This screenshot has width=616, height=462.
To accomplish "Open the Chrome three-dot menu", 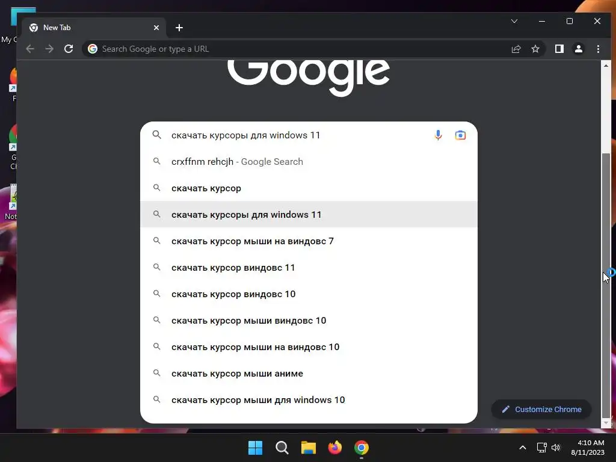I will (x=599, y=49).
